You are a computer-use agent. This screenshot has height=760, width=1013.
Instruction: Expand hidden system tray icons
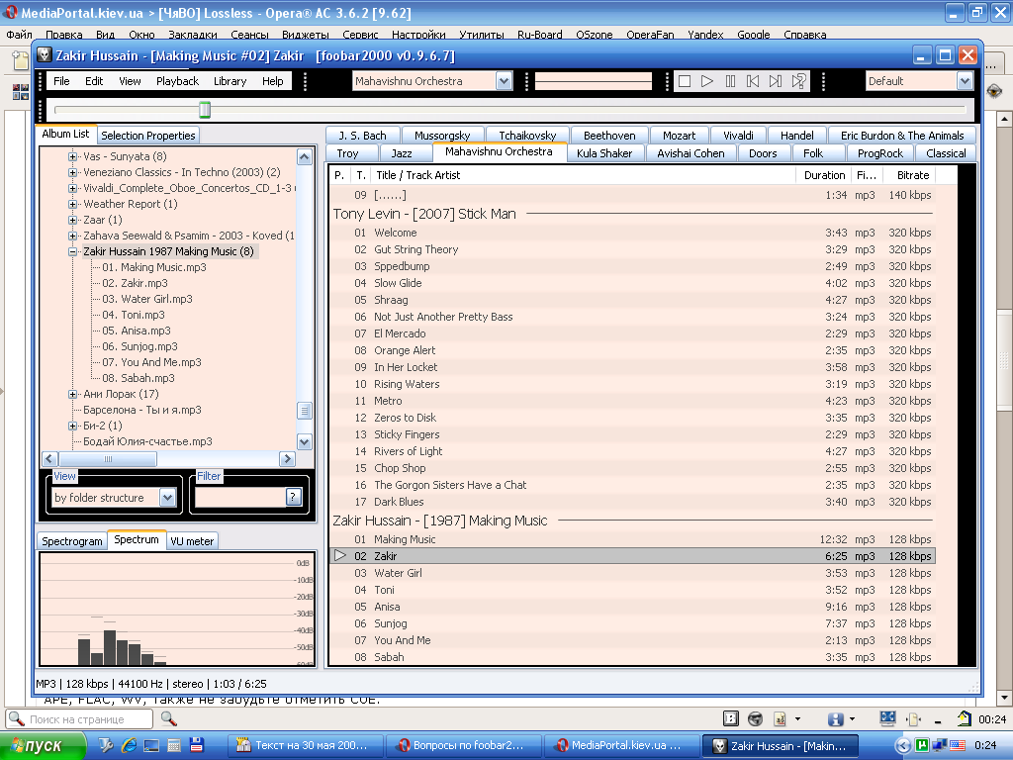click(903, 745)
